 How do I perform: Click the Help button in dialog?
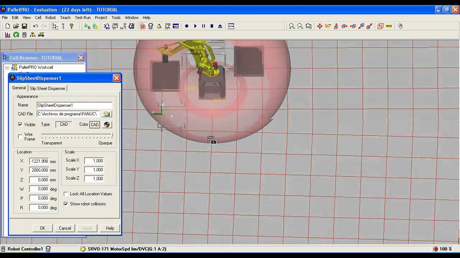pos(110,228)
